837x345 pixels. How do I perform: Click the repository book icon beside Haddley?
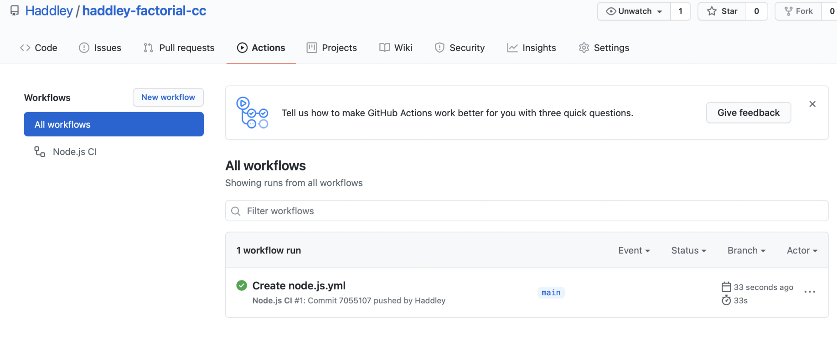15,10
